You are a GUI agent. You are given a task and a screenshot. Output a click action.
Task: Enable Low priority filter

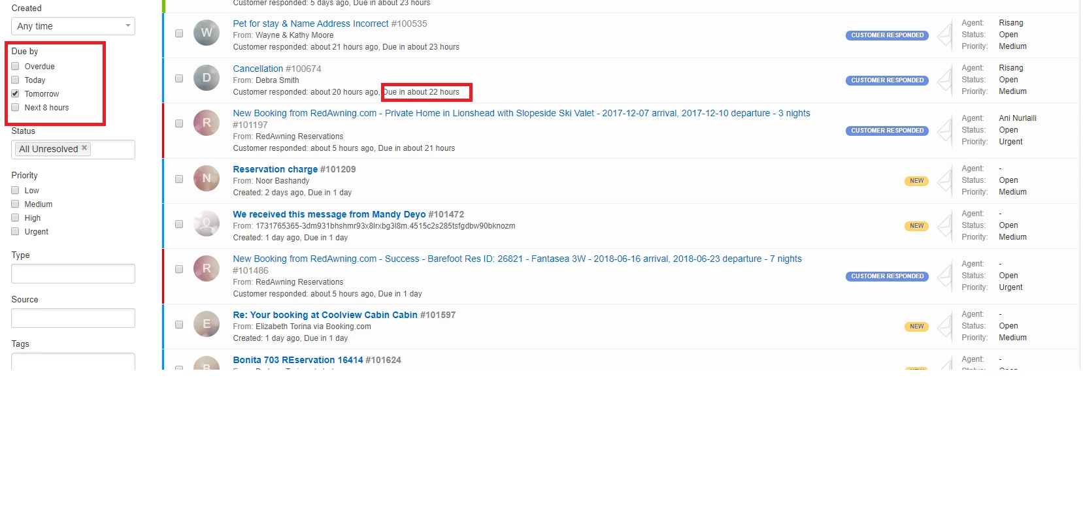coord(15,190)
